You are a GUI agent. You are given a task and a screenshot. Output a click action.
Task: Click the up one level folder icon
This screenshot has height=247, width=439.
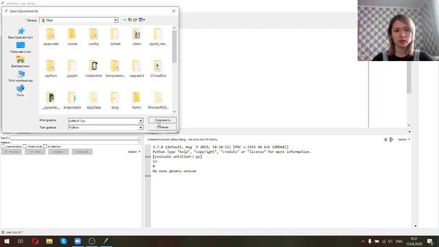(x=130, y=20)
